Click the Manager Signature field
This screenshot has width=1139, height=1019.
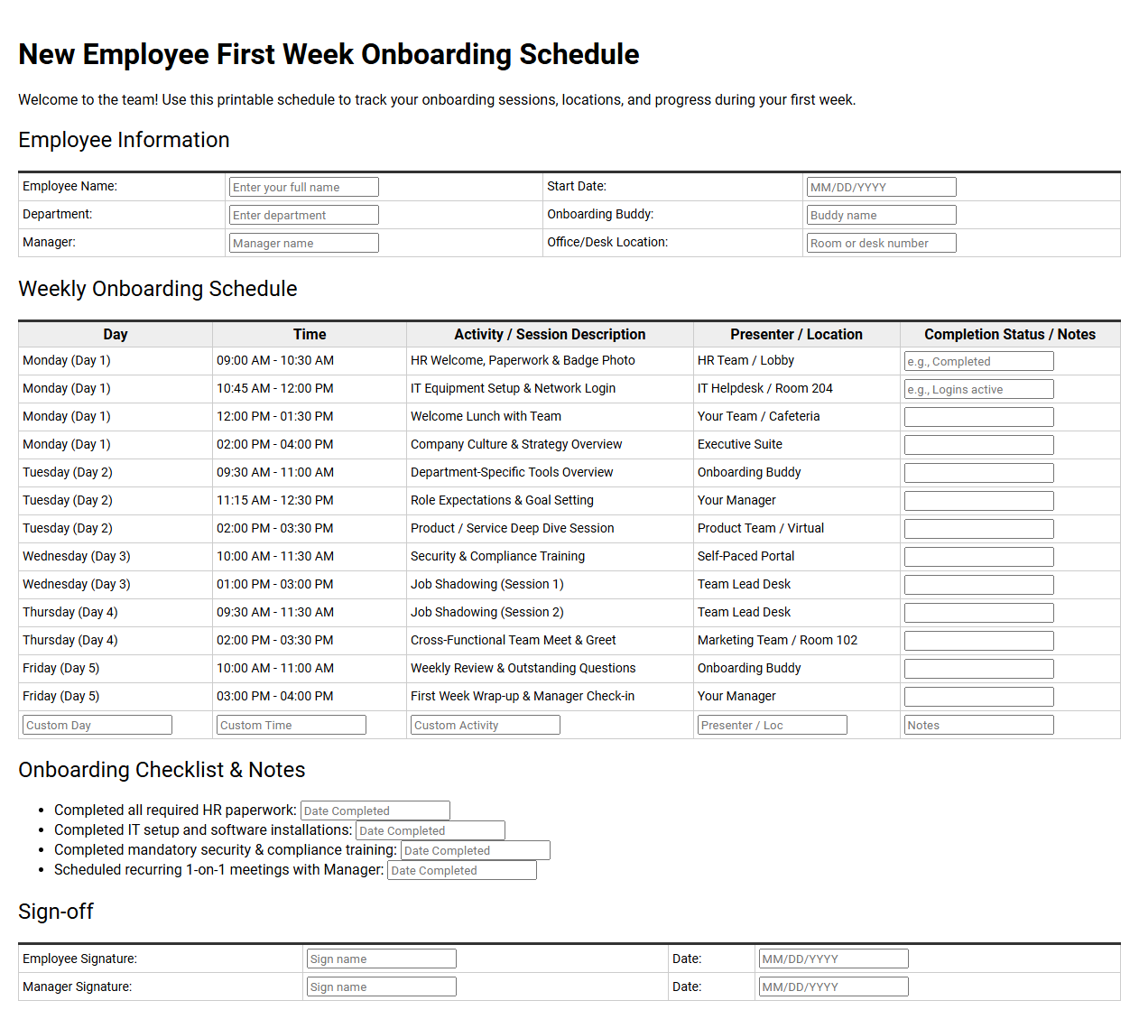(382, 987)
